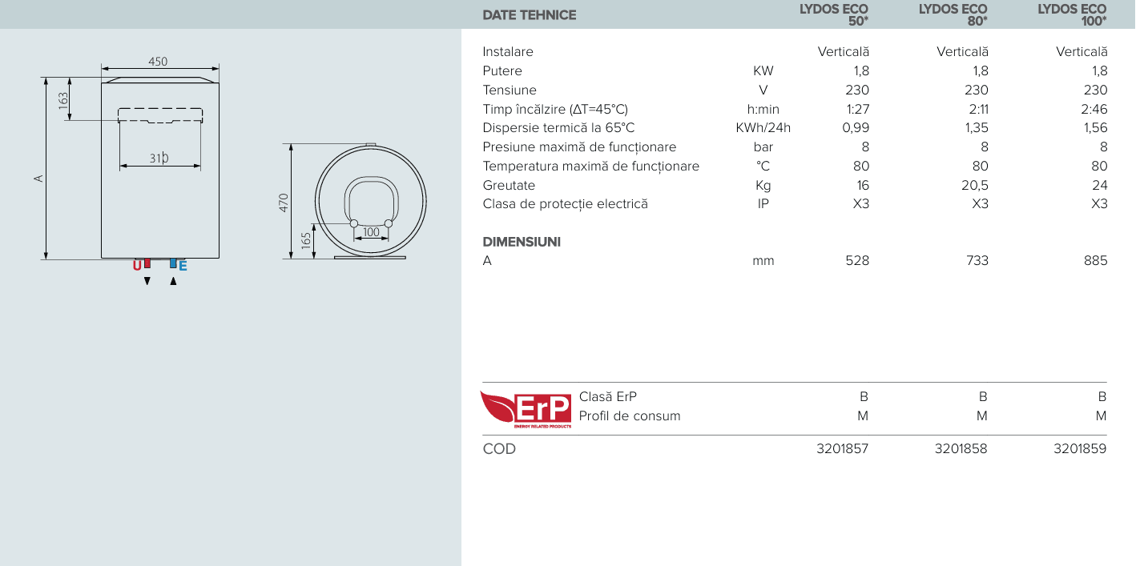Select the circular side view boiler drawing
The image size is (1148, 566).
tap(369, 200)
